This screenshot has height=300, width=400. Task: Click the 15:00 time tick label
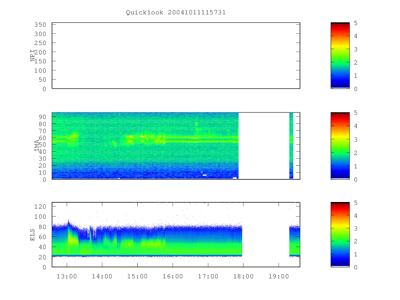138,276
